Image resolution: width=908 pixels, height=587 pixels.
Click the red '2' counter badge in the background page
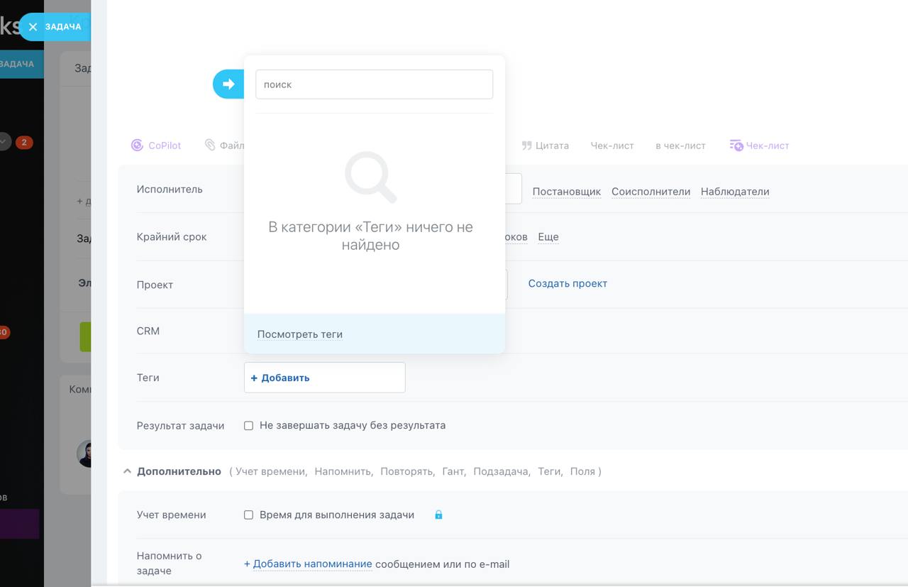click(x=24, y=142)
